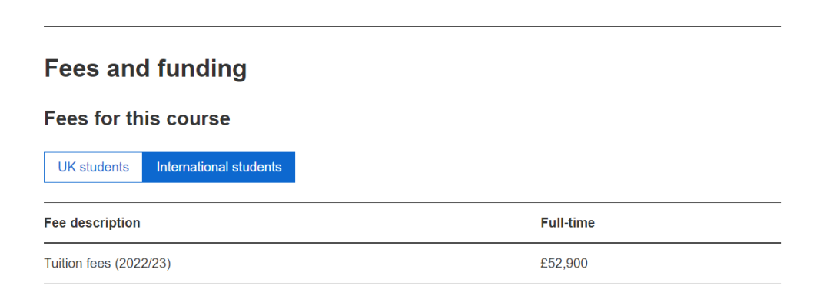Image resolution: width=830 pixels, height=296 pixels.
Task: Click the "Fee description" column header
Action: [x=92, y=223]
